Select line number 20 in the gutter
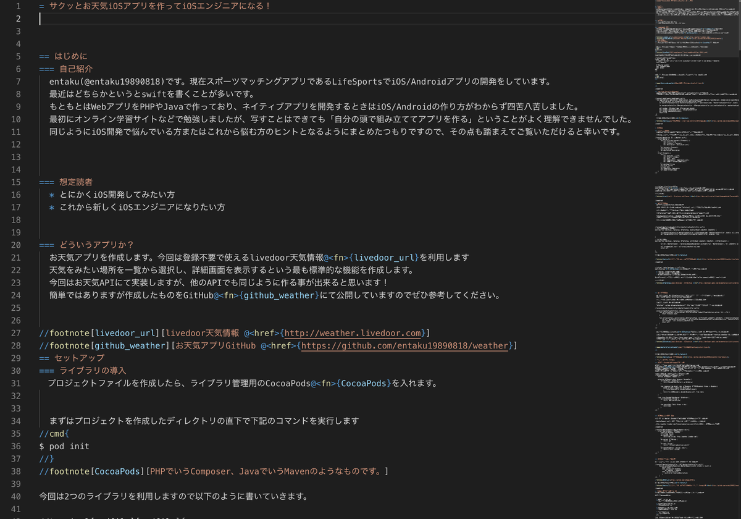Viewport: 741px width, 519px height. click(x=16, y=245)
